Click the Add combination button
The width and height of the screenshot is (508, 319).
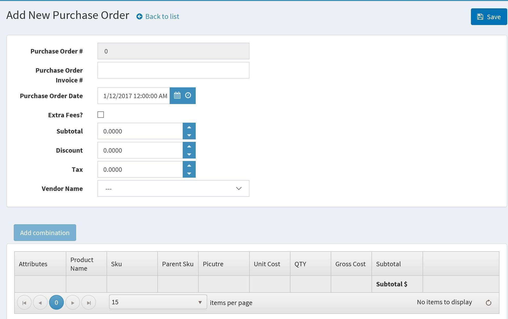click(x=45, y=233)
